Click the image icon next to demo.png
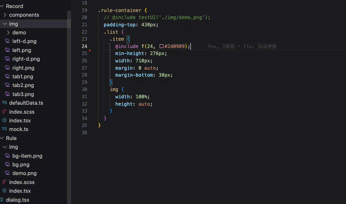The height and width of the screenshot is (204, 346). [7, 173]
